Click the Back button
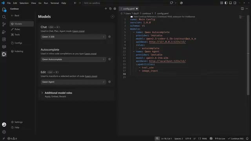The height and width of the screenshot is (141, 251). [15, 16]
